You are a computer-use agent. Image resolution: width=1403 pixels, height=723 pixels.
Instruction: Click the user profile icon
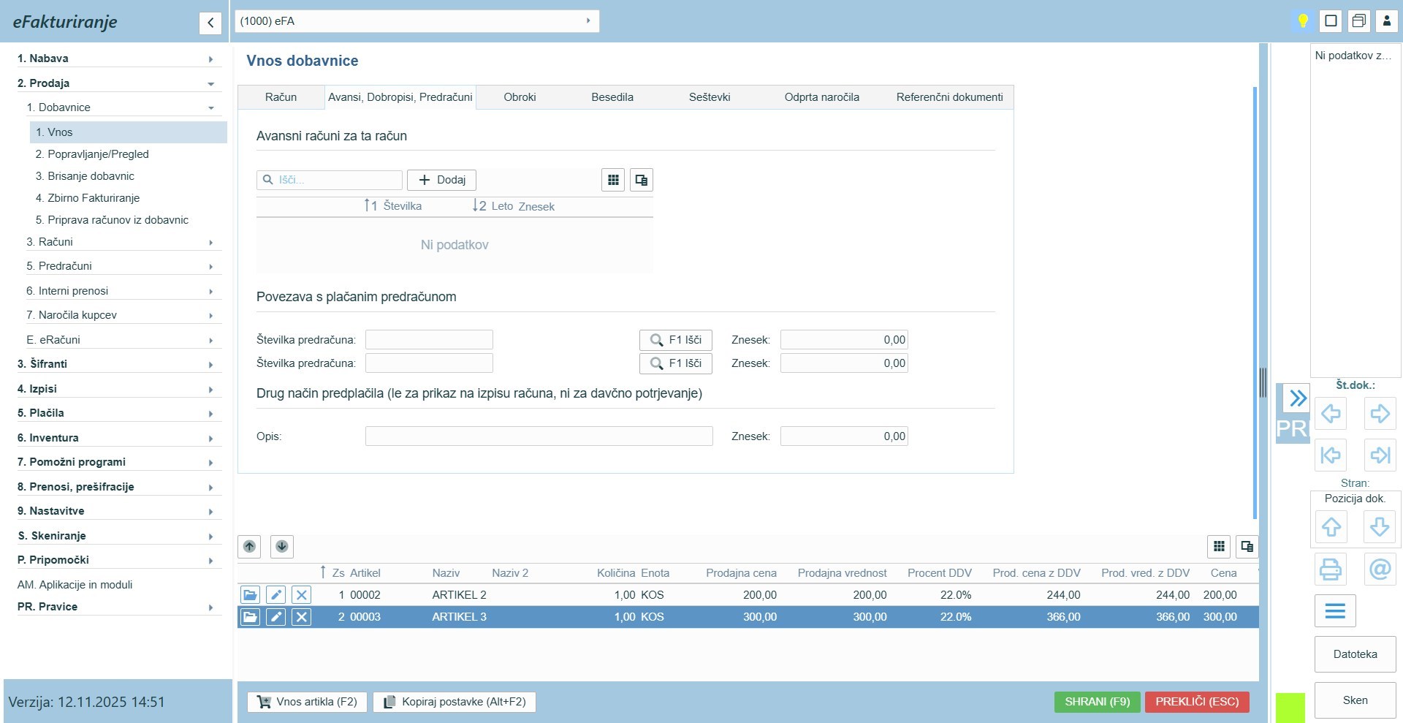pyautogui.click(x=1386, y=21)
